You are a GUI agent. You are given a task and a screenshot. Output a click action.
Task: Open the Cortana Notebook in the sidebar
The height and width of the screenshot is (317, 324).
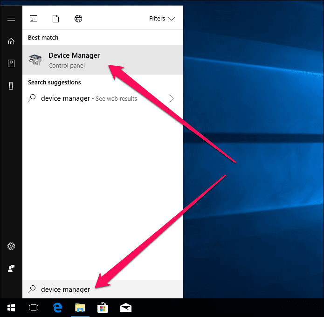coord(11,63)
